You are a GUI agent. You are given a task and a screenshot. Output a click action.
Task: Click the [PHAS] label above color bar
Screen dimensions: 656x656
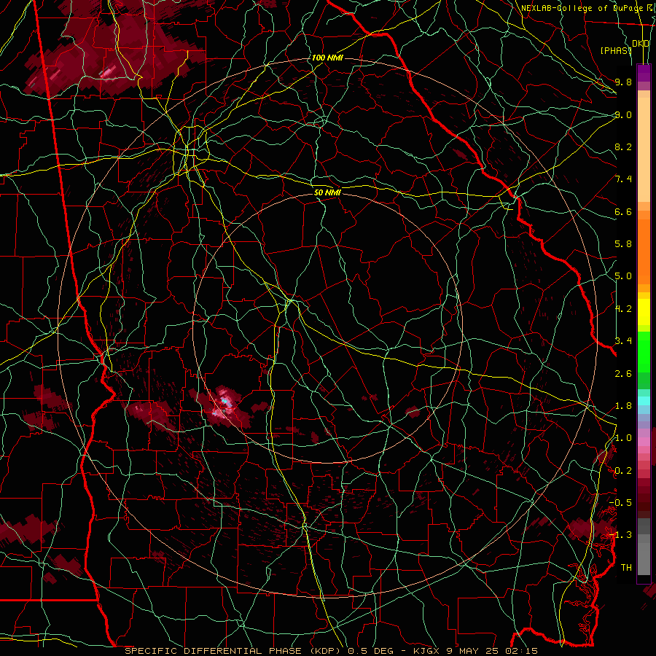coord(616,50)
